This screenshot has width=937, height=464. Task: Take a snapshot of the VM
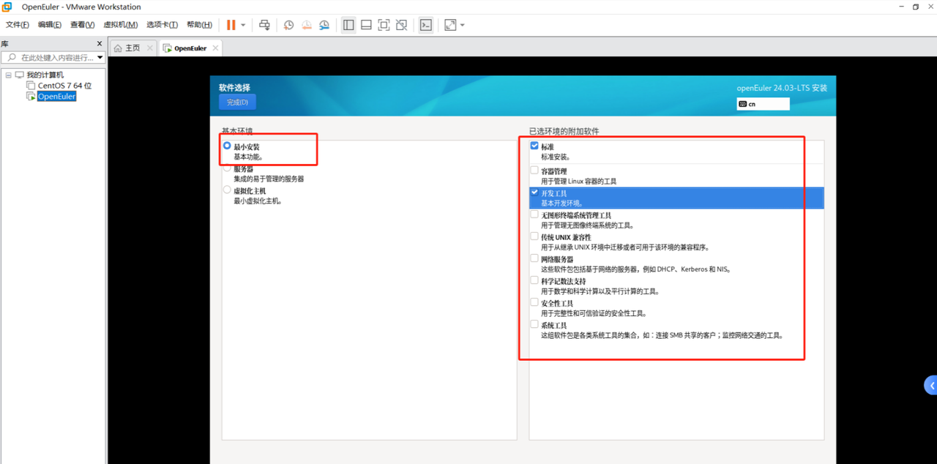(x=289, y=25)
